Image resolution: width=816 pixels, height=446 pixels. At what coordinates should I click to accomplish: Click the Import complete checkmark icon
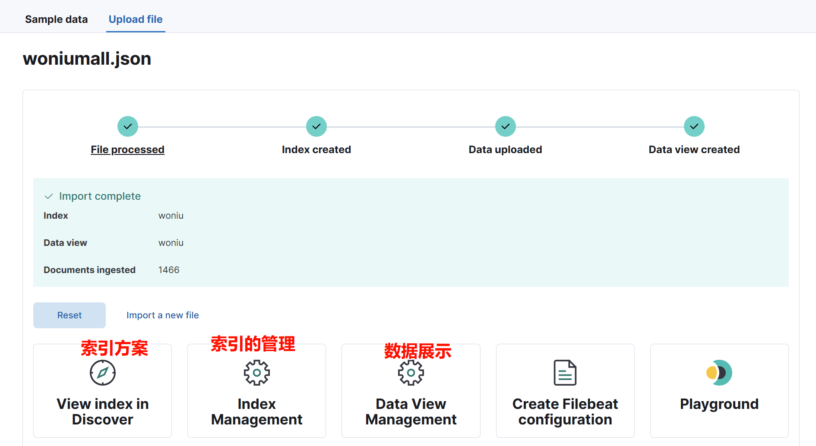[49, 196]
